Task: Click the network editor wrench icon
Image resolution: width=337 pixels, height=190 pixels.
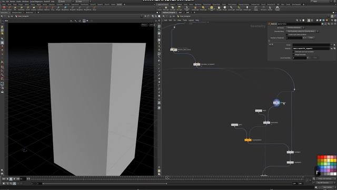Action: tap(297, 20)
